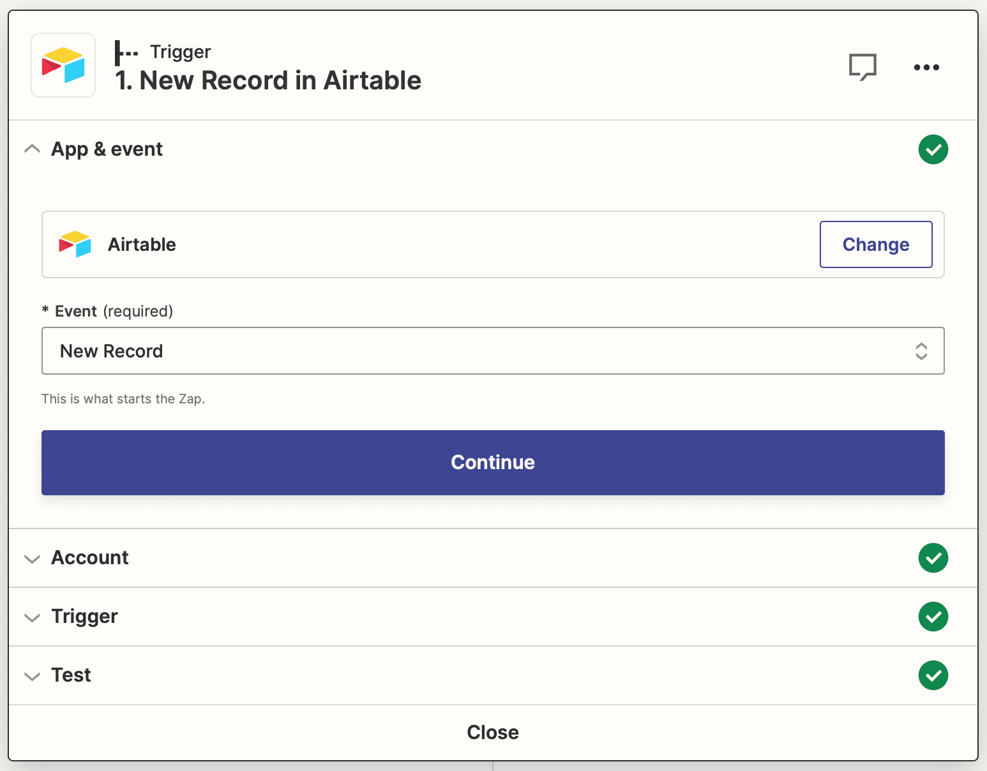Click the green checkmark next to Account
Image resolution: width=987 pixels, height=771 pixels.
933,558
